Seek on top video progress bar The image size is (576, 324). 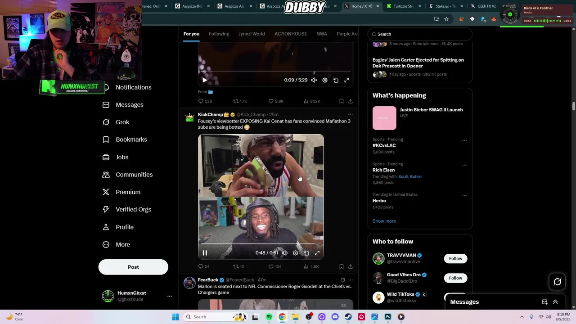tap(275, 71)
